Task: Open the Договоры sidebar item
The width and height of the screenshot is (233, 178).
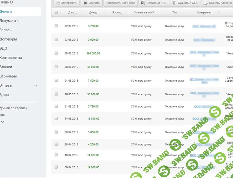Action: point(8,39)
